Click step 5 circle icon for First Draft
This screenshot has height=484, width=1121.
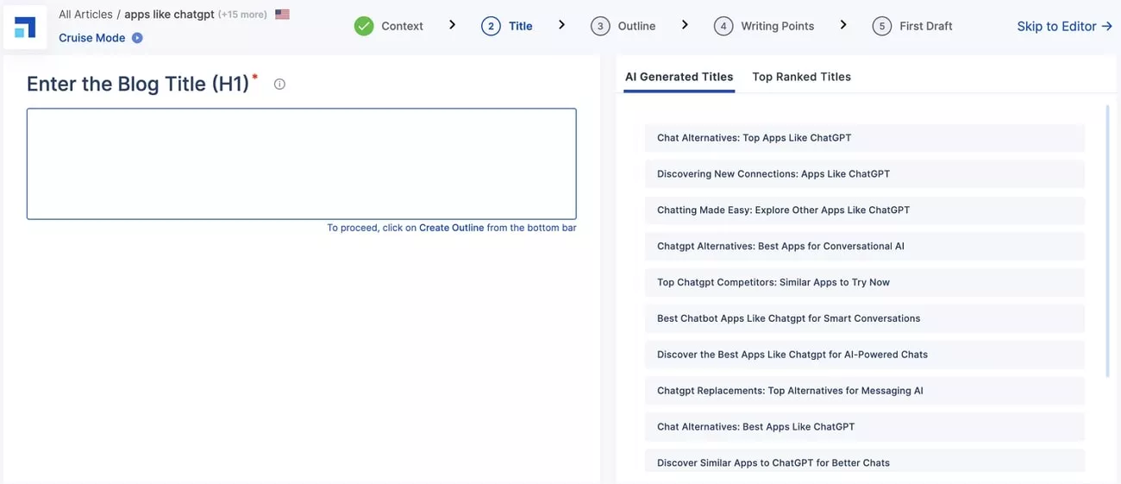(x=881, y=26)
